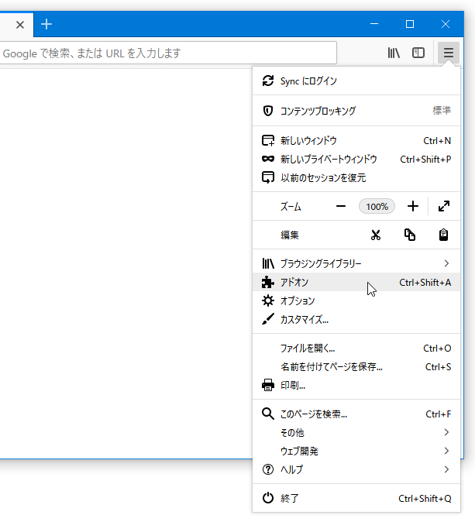Click the Ctrl+Shift+P shortcut text
475x522 pixels.
[425, 159]
